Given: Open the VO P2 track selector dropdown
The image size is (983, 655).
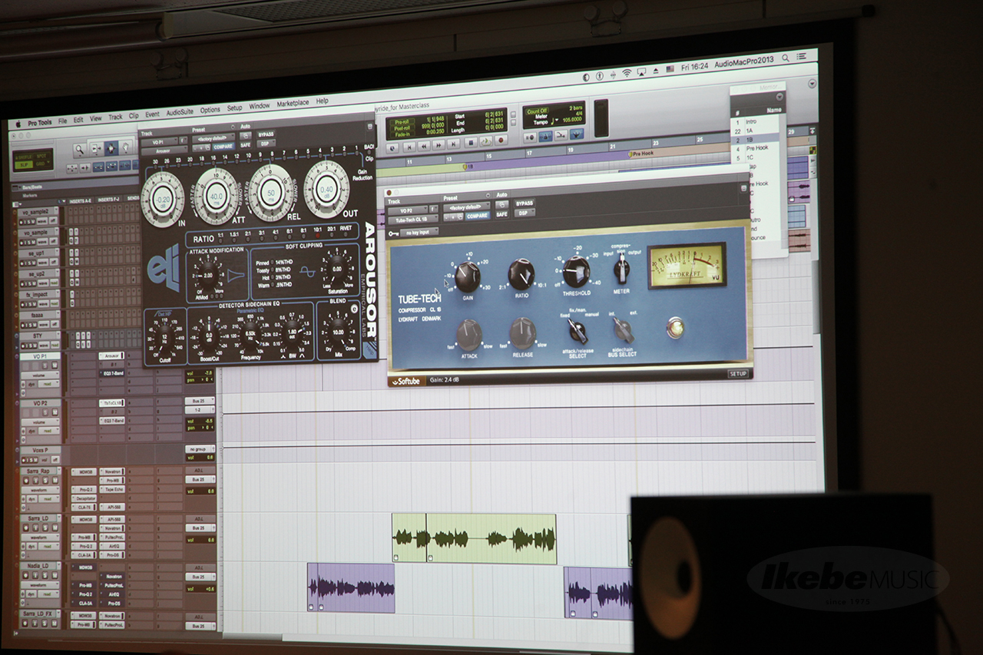Looking at the screenshot, I should tap(406, 210).
